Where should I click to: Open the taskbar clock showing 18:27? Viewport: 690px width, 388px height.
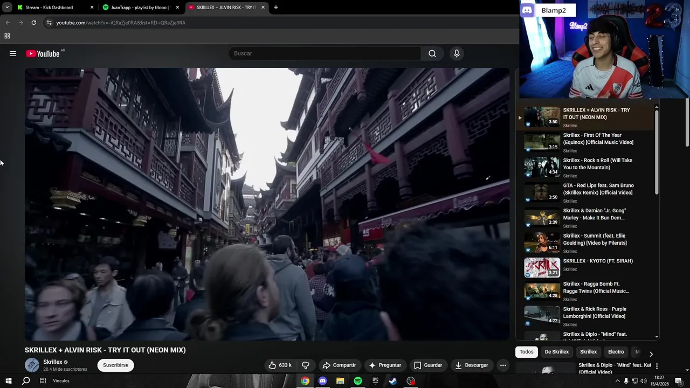click(659, 381)
